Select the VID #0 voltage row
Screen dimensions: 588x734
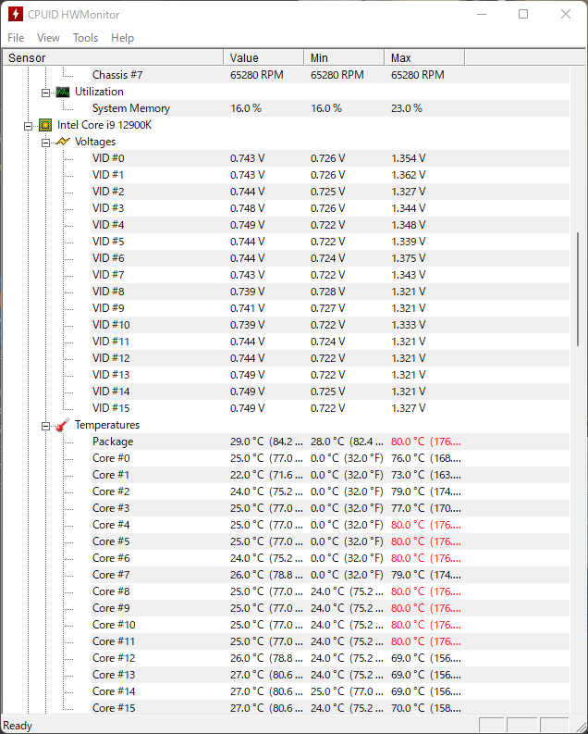pyautogui.click(x=108, y=158)
